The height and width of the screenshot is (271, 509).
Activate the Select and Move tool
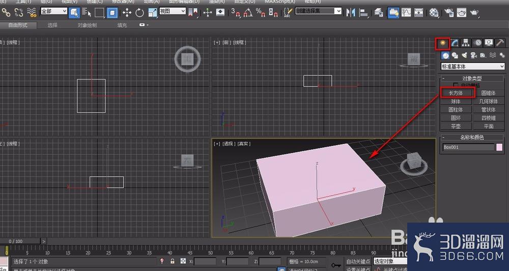127,13
